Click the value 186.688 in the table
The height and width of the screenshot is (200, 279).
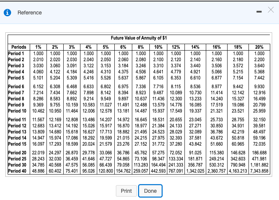tap(259, 152)
